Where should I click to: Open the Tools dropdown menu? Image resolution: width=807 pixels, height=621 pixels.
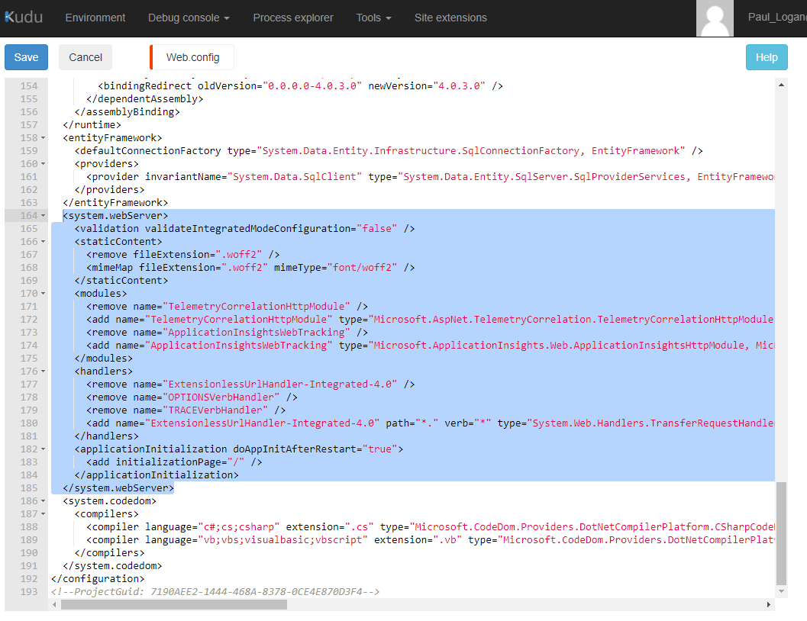pos(373,18)
